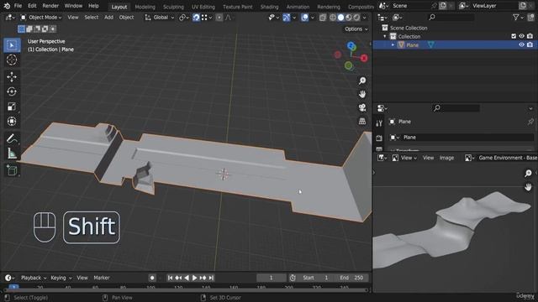Switch to the UV Editing workspace tab
The height and width of the screenshot is (302, 538).
click(203, 7)
